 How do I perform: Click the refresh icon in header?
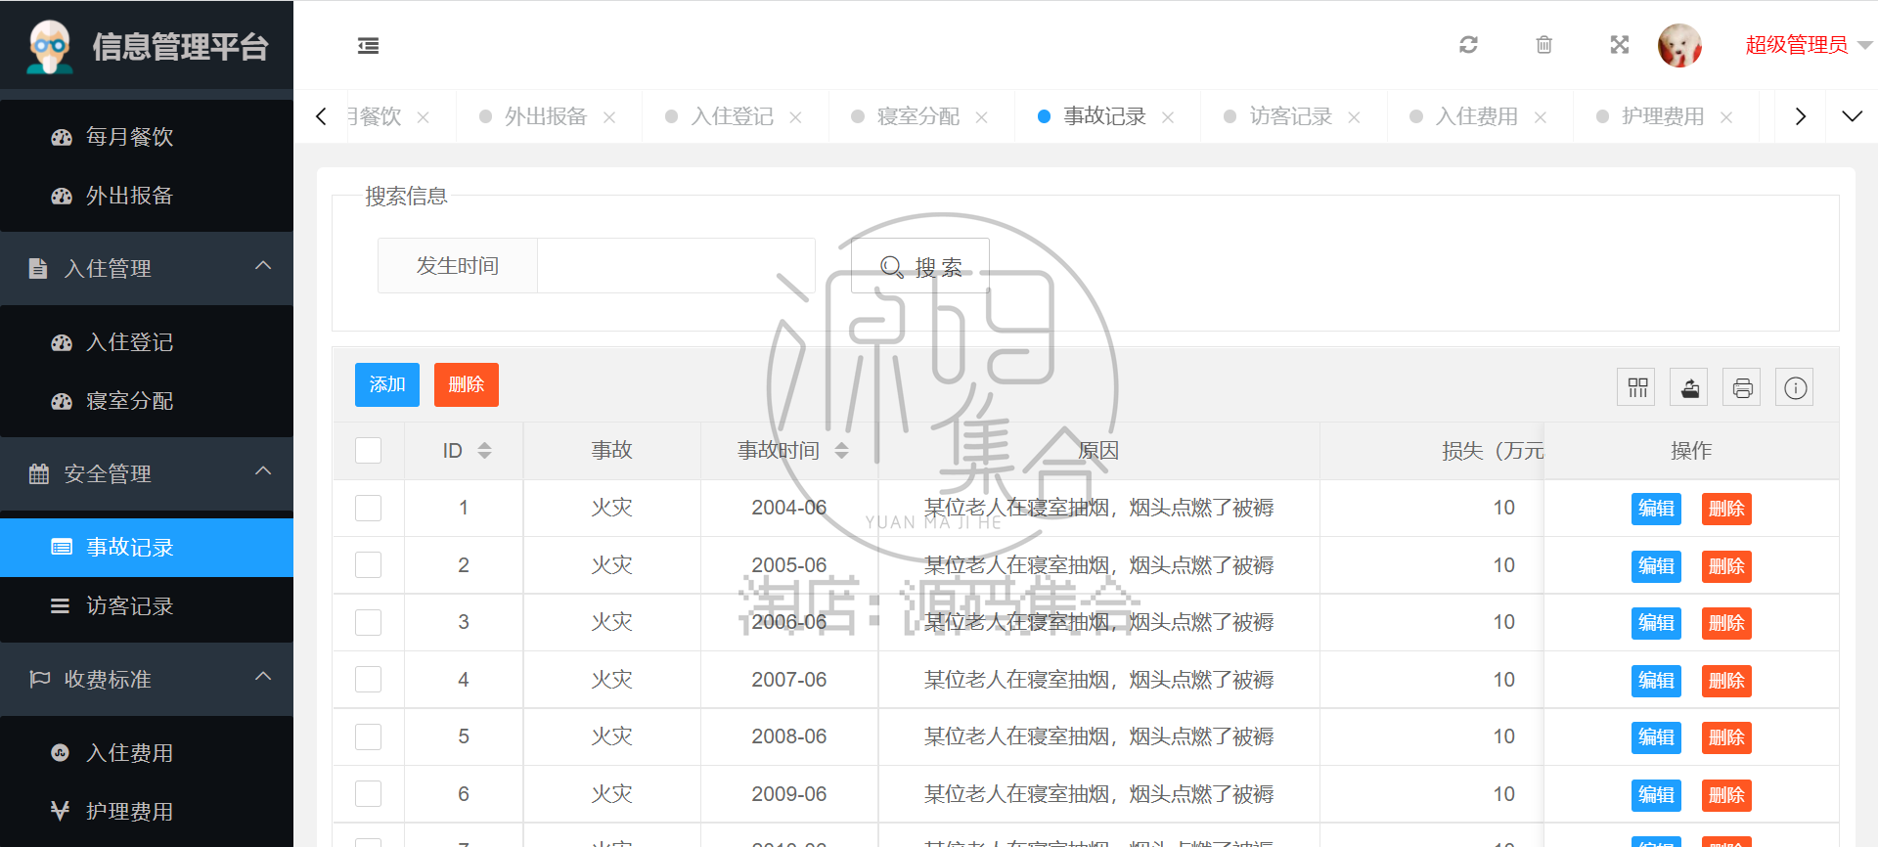coord(1468,45)
